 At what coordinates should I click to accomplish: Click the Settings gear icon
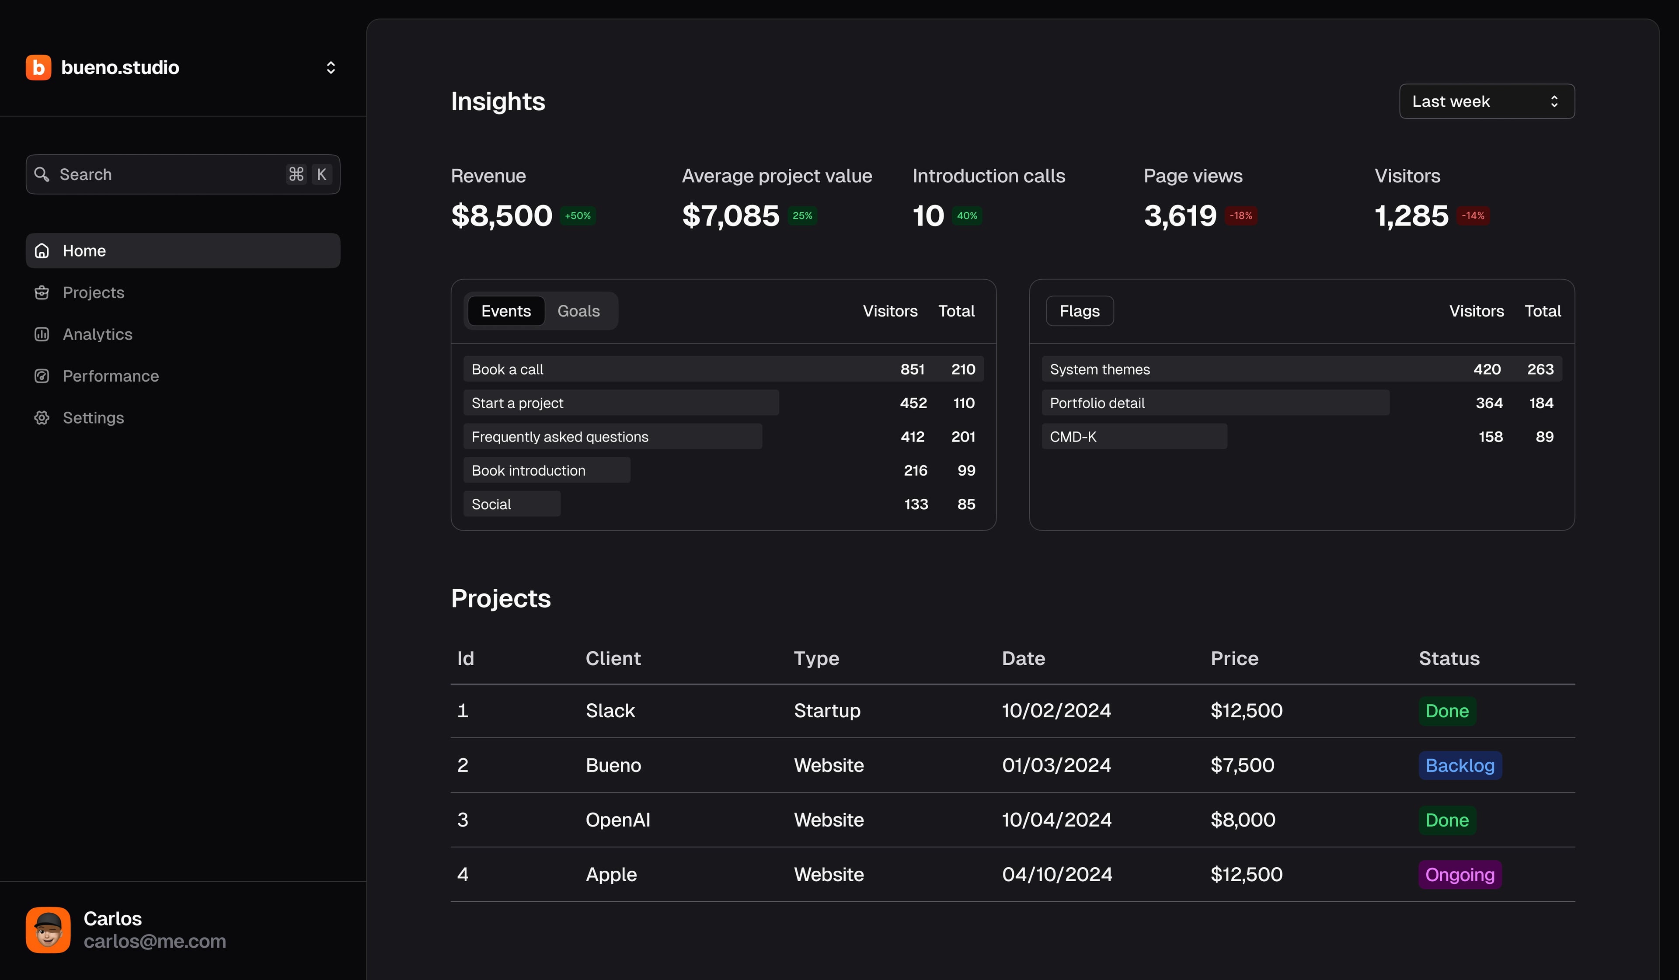(x=41, y=418)
